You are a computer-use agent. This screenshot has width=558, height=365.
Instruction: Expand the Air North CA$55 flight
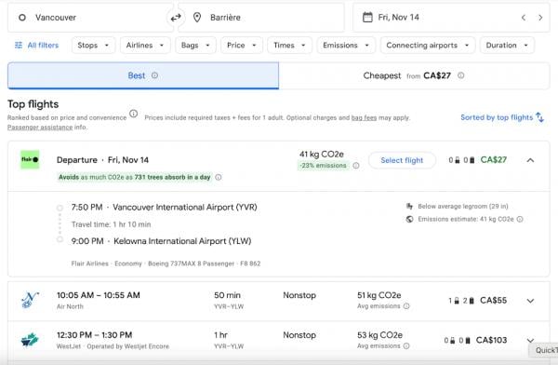530,301
